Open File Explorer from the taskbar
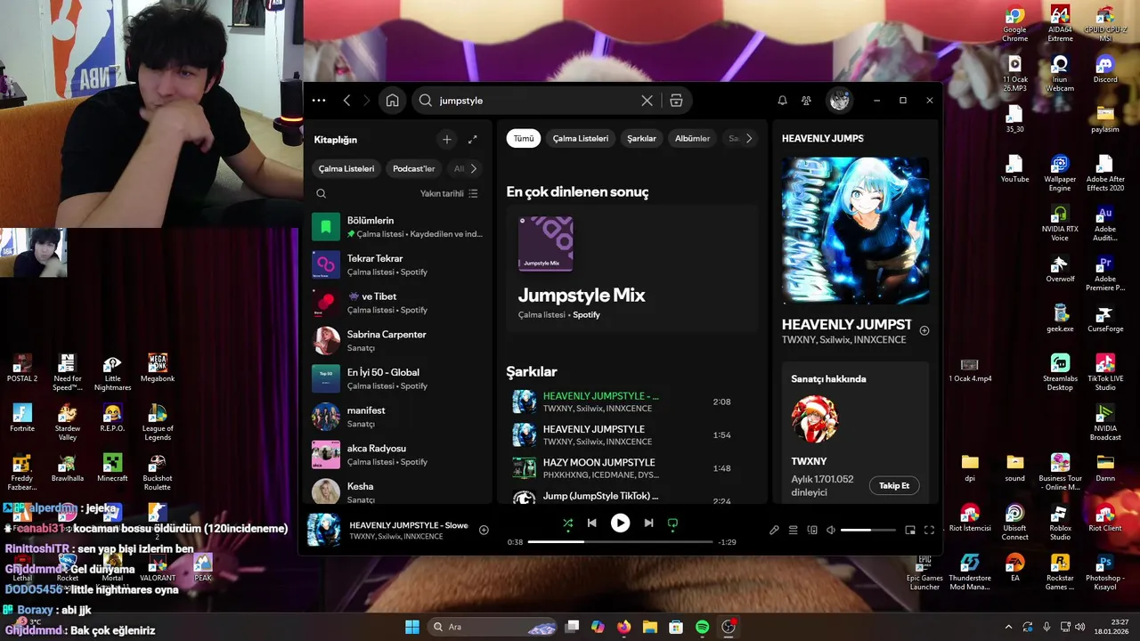The image size is (1140, 641). click(x=649, y=627)
